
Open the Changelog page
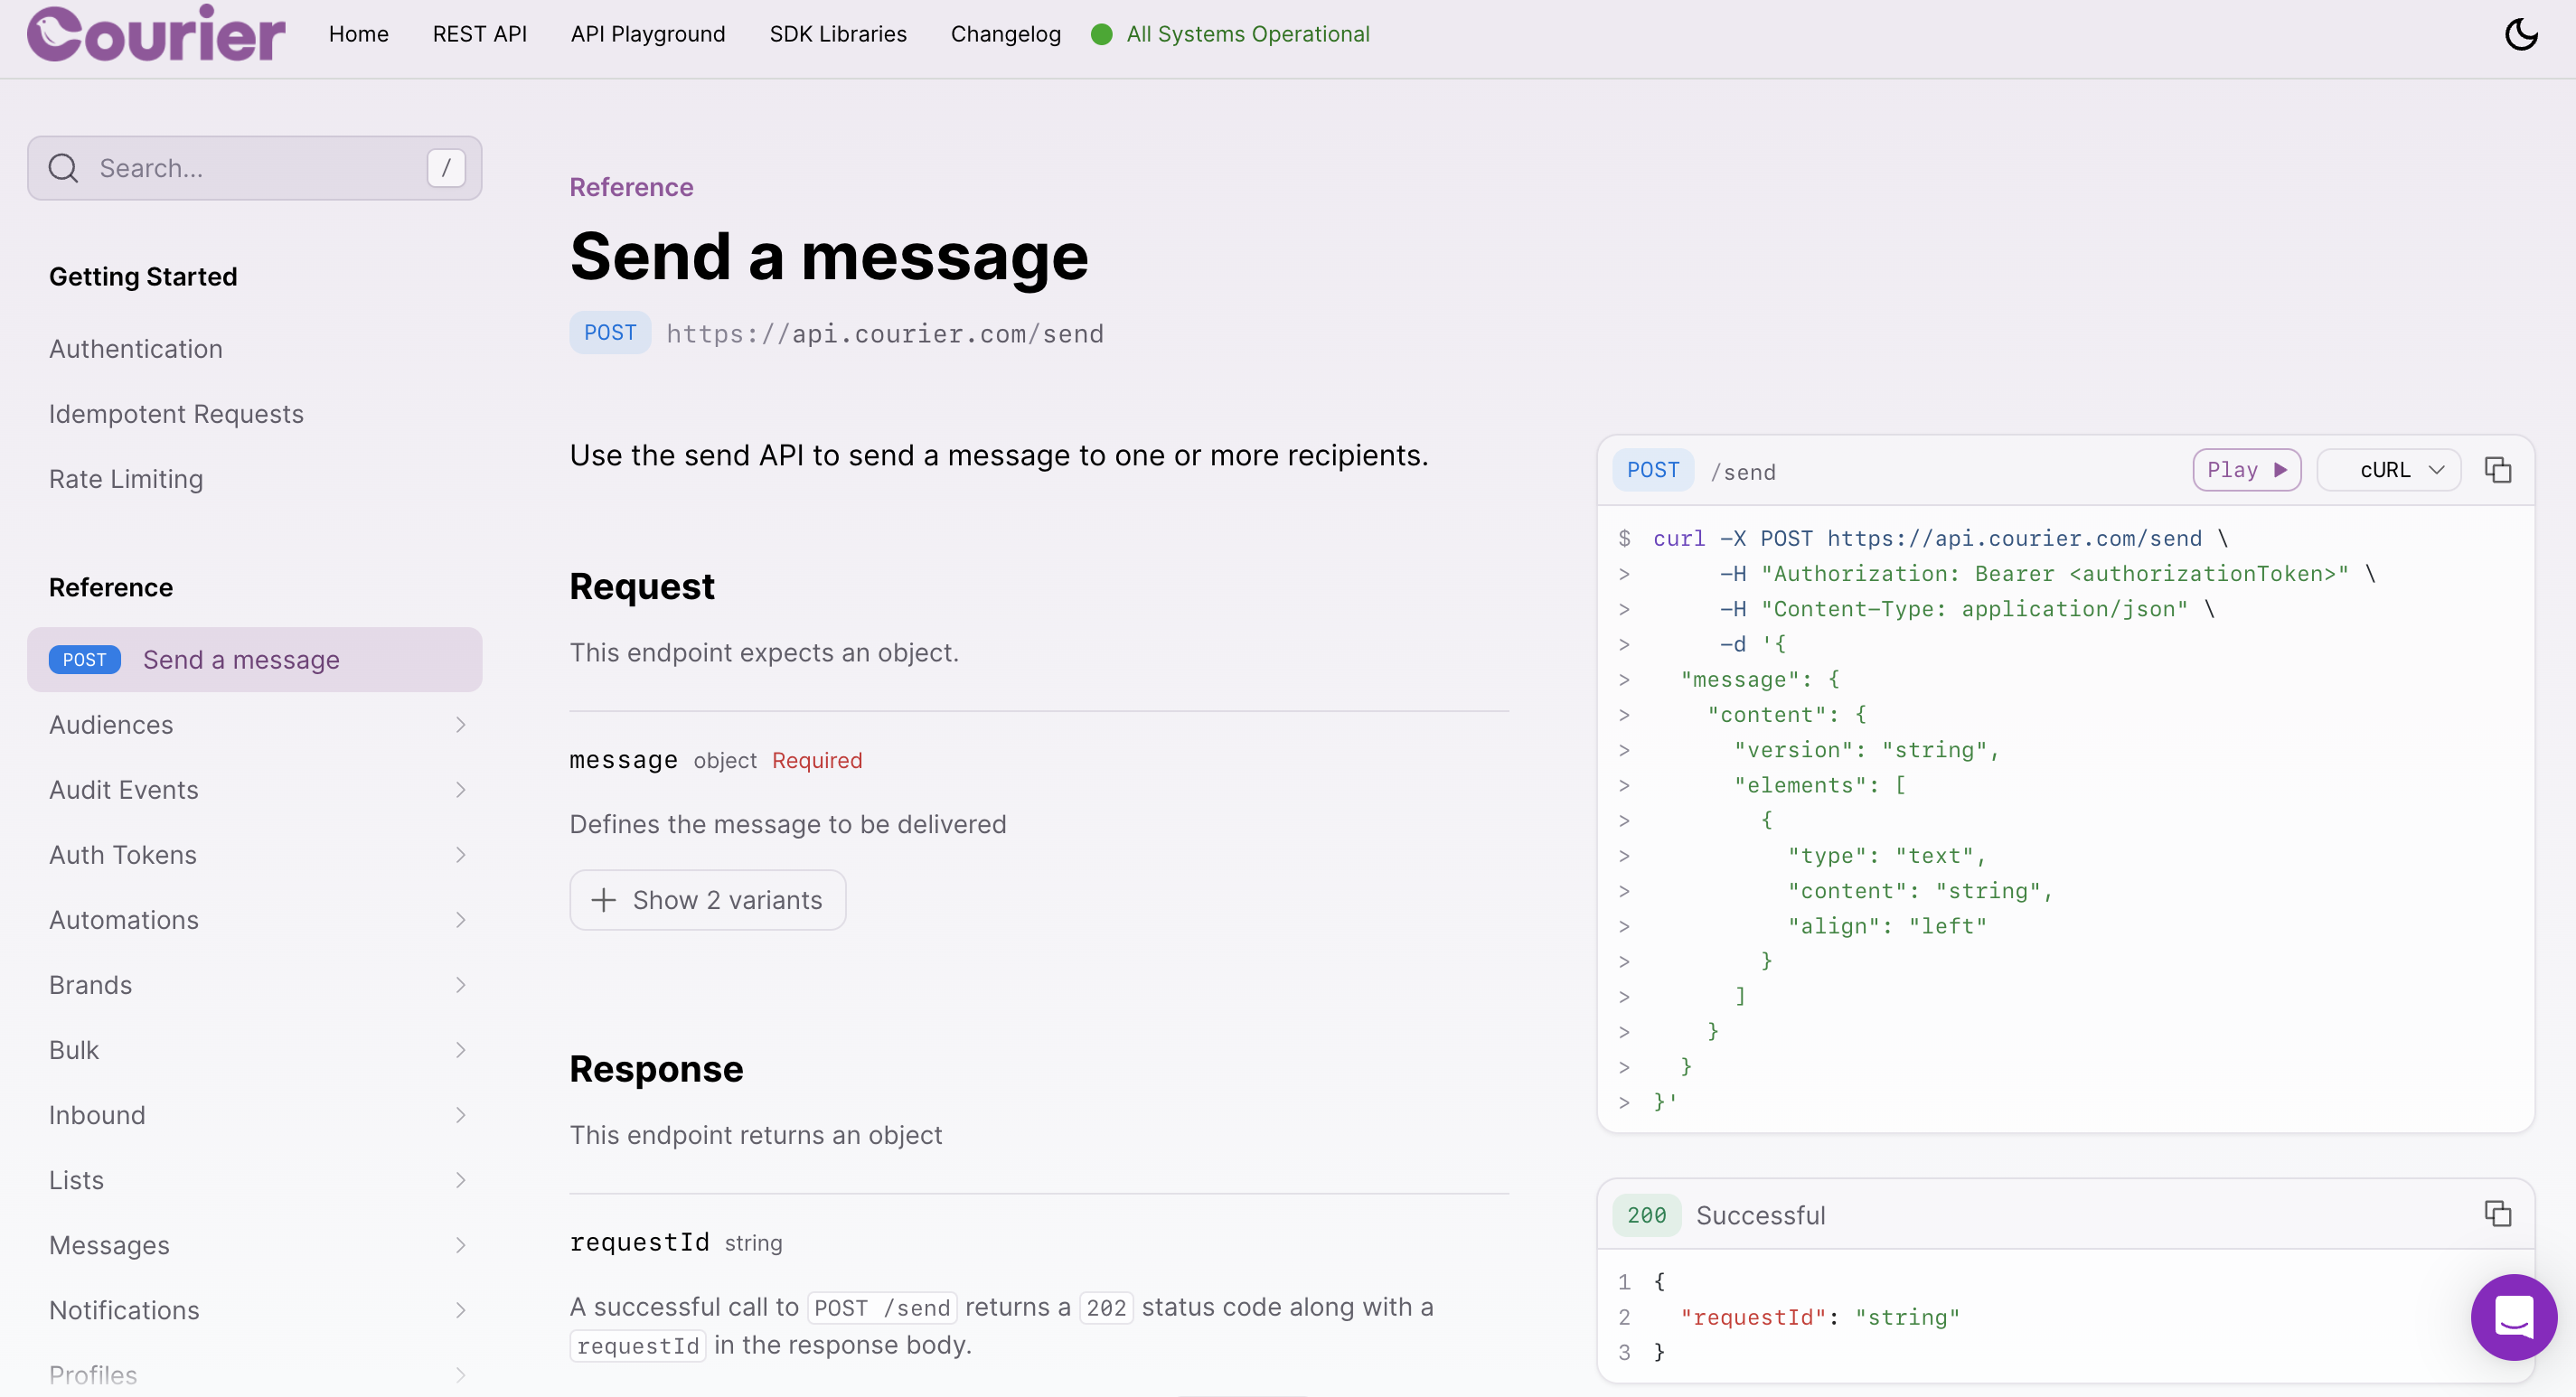pyautogui.click(x=1005, y=35)
